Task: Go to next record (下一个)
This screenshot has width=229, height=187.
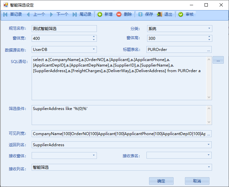Action: 59,14
